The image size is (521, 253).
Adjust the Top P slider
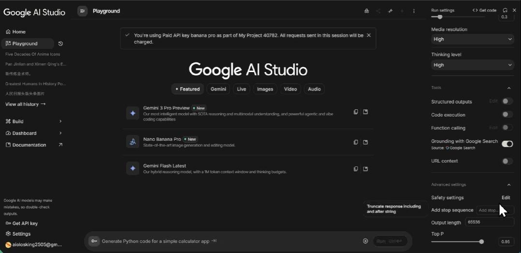(x=481, y=241)
